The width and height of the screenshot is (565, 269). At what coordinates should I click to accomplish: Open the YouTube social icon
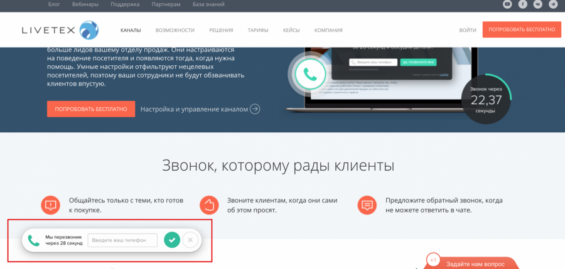pyautogui.click(x=507, y=4)
